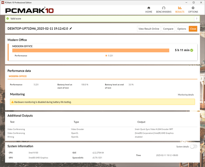Click the orange Modern Office battery bar
This screenshot has height=167, width=205.
[91, 51]
